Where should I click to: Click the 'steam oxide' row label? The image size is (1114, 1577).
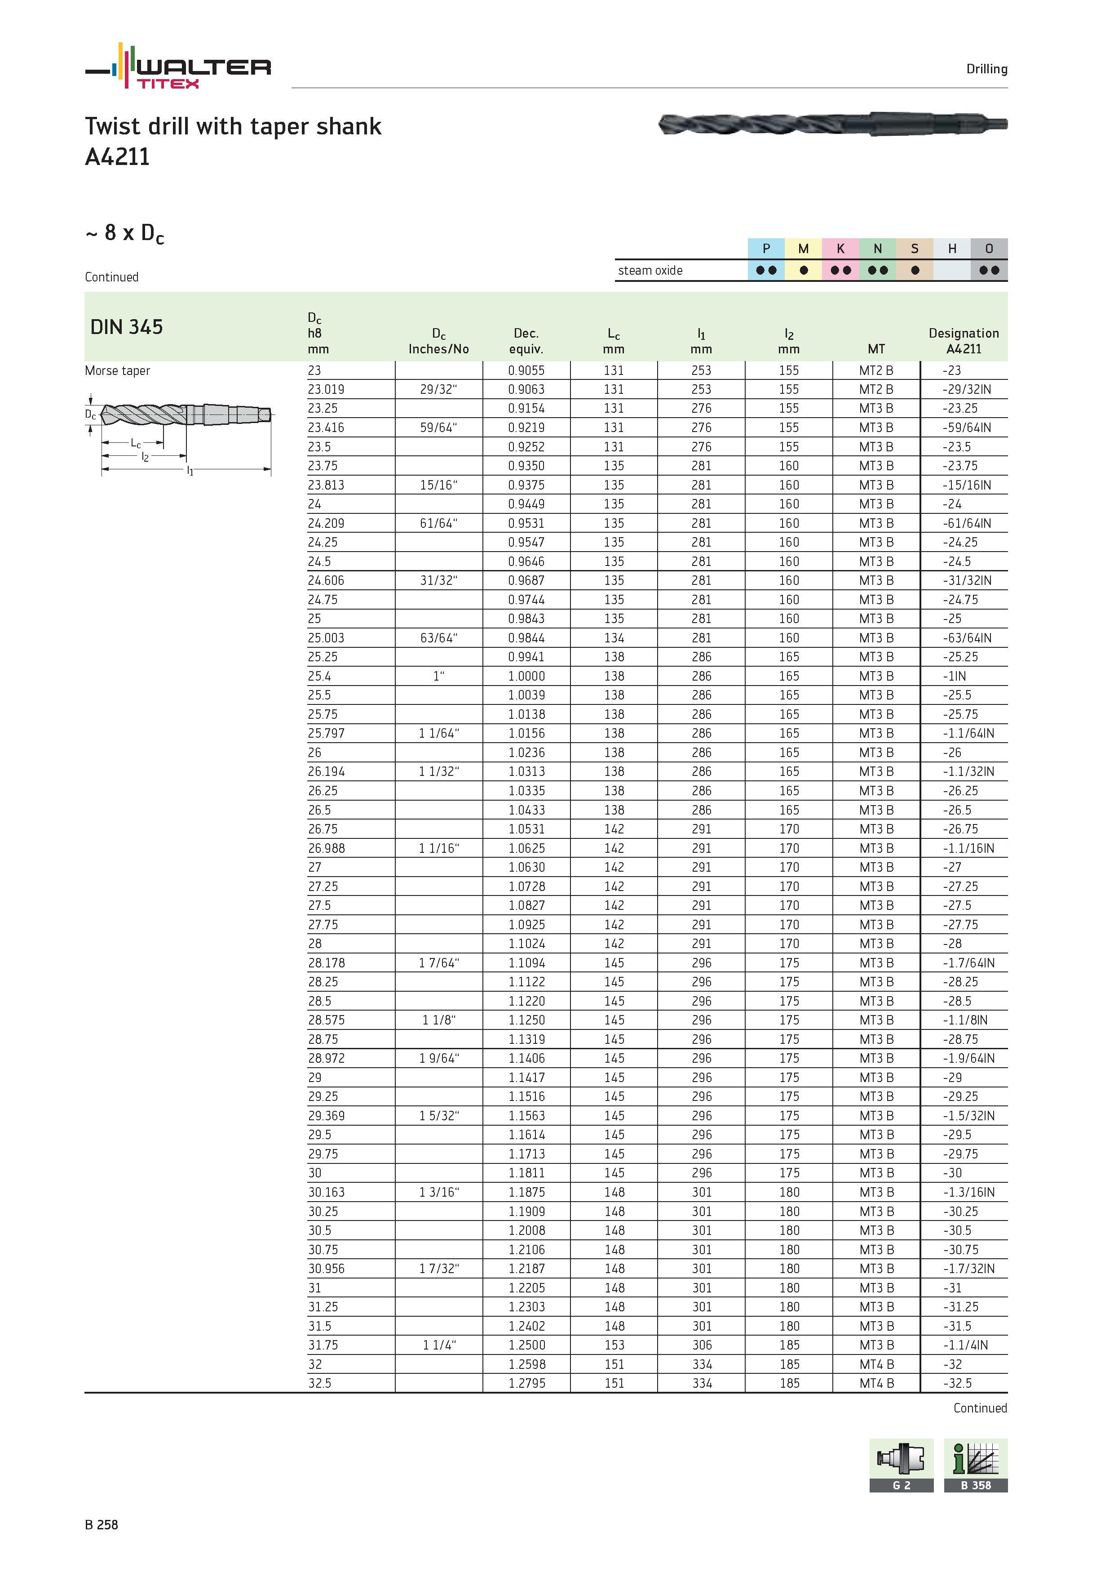coord(650,271)
